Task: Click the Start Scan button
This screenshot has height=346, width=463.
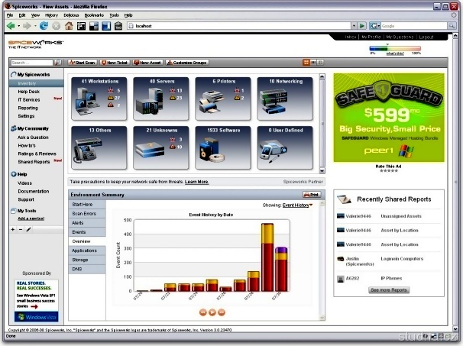Action: (82, 63)
